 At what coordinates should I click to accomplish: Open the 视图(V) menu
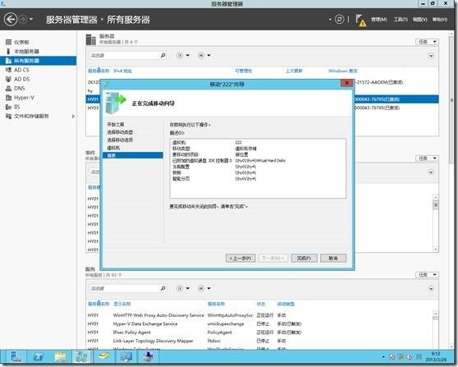tap(420, 19)
